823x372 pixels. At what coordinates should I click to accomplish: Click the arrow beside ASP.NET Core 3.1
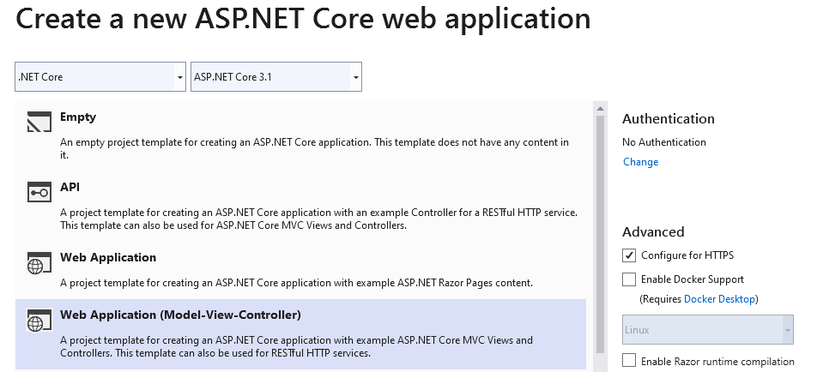(356, 77)
